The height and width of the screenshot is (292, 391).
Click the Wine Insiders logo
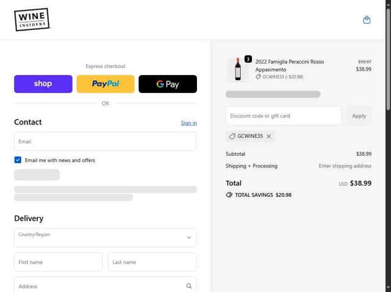32,20
